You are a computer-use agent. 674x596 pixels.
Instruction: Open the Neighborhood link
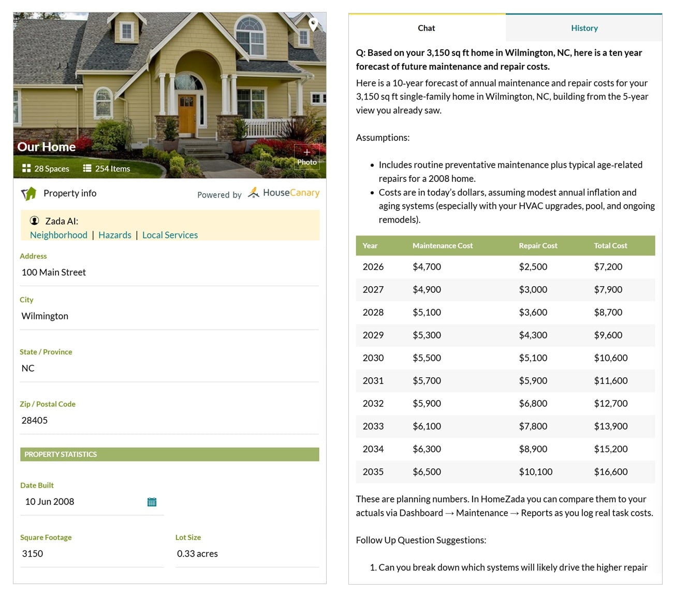(x=58, y=235)
